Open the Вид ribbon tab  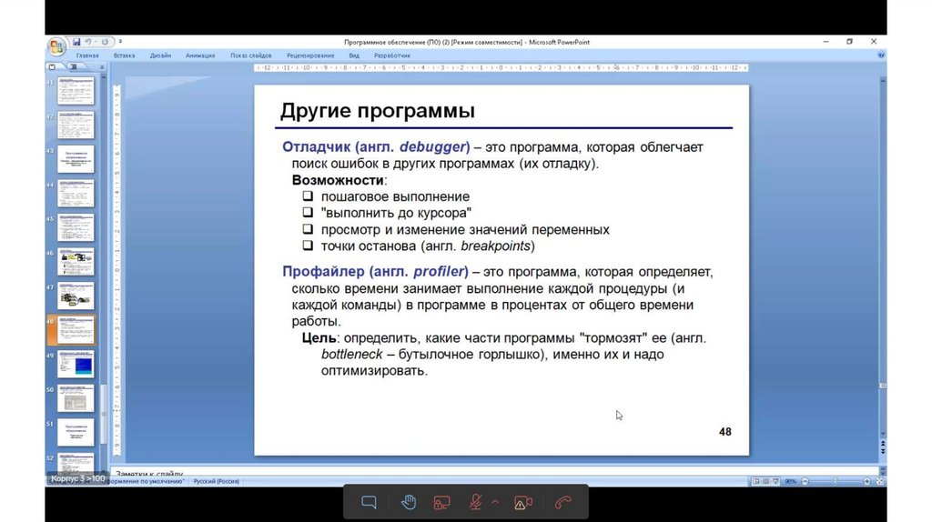coord(354,55)
